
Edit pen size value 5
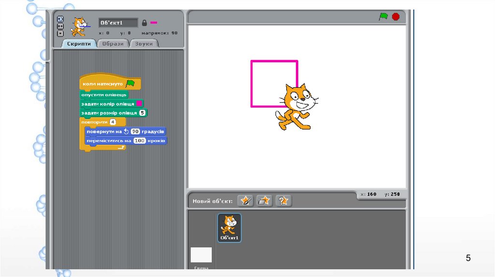point(143,113)
